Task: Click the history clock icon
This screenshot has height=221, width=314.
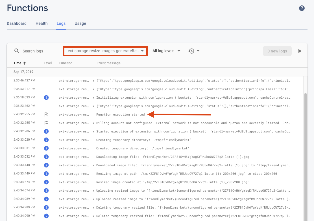Action: pyautogui.click(x=191, y=51)
